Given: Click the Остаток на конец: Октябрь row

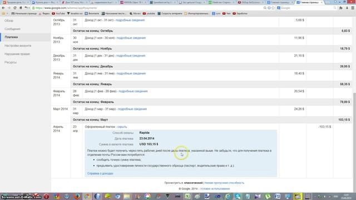Looking at the screenshot, I should coord(211,31).
